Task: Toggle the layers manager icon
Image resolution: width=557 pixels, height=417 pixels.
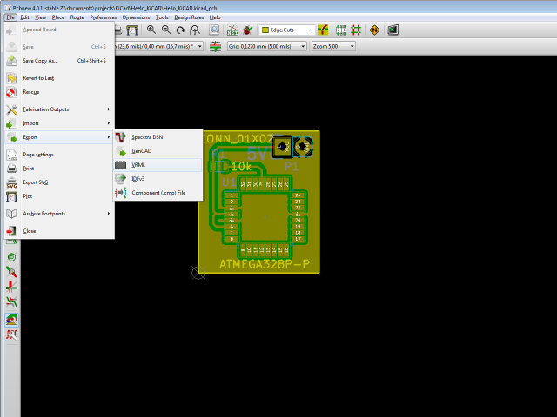Action: click(x=11, y=320)
